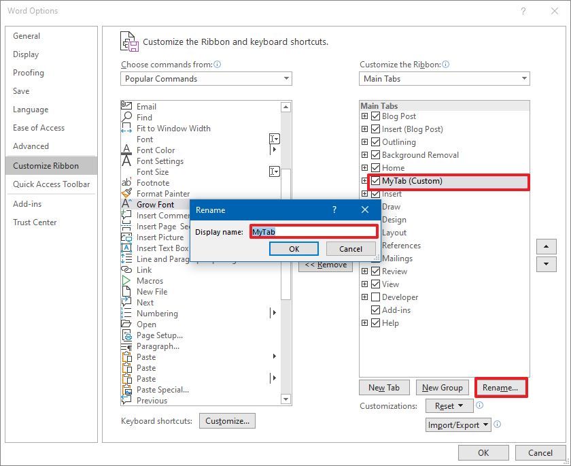Click the Display name input field
571x466 pixels.
313,231
